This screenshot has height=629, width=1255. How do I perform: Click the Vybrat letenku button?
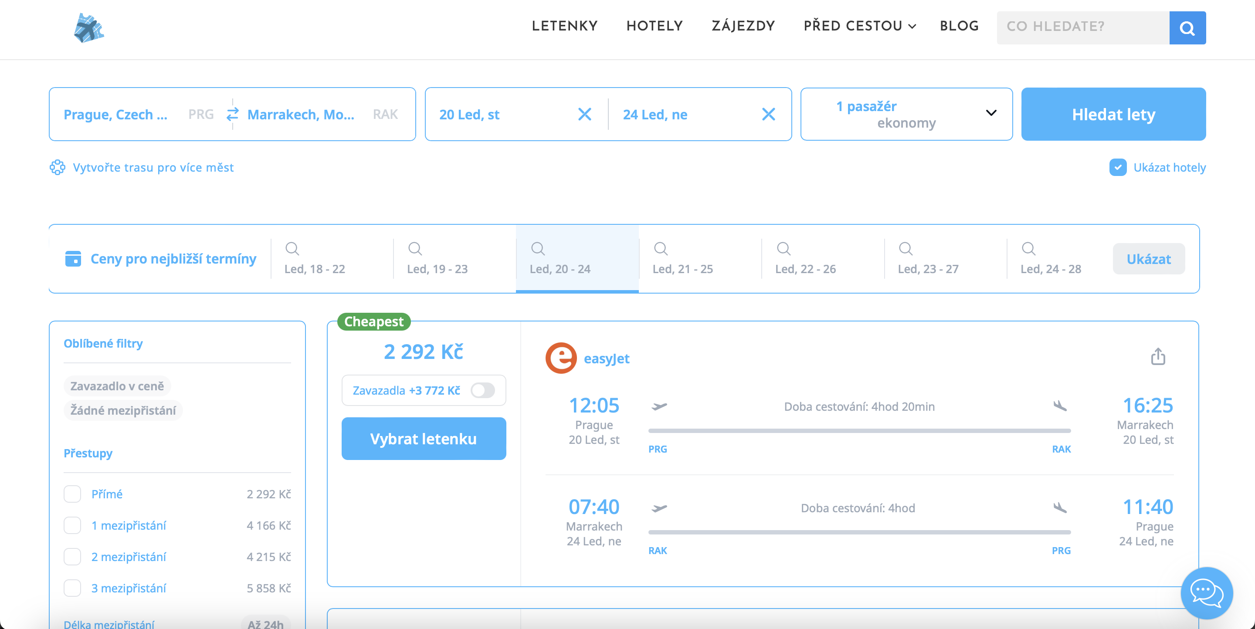tap(424, 439)
